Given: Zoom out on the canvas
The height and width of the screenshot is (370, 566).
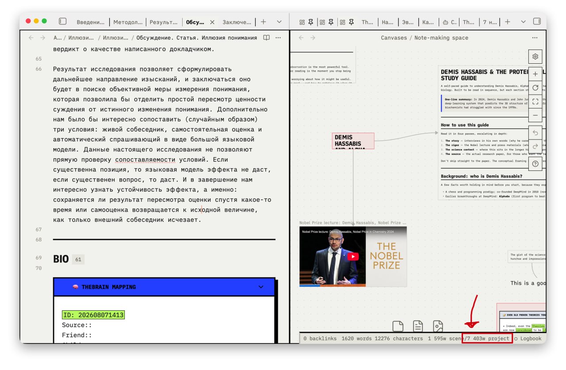Looking at the screenshot, I should click(x=535, y=115).
